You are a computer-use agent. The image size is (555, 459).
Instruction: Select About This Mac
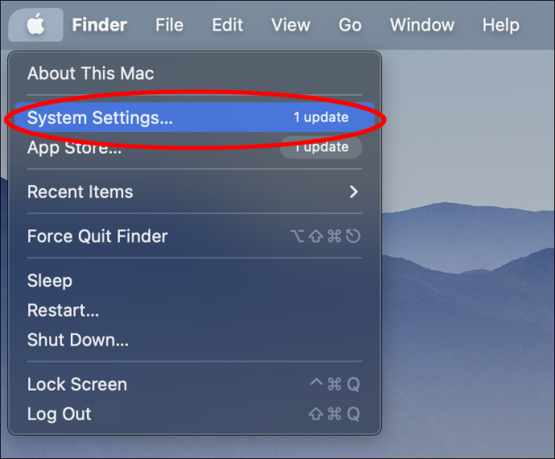coord(195,74)
